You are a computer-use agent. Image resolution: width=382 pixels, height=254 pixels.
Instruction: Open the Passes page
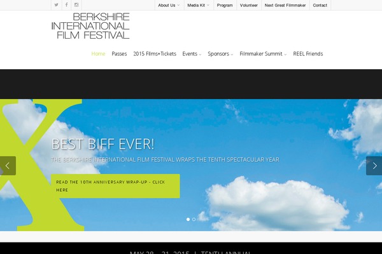tap(119, 54)
